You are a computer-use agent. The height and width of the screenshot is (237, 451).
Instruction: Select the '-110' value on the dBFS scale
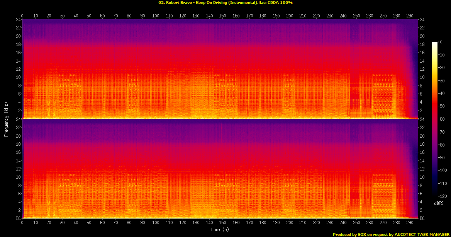[442, 183]
